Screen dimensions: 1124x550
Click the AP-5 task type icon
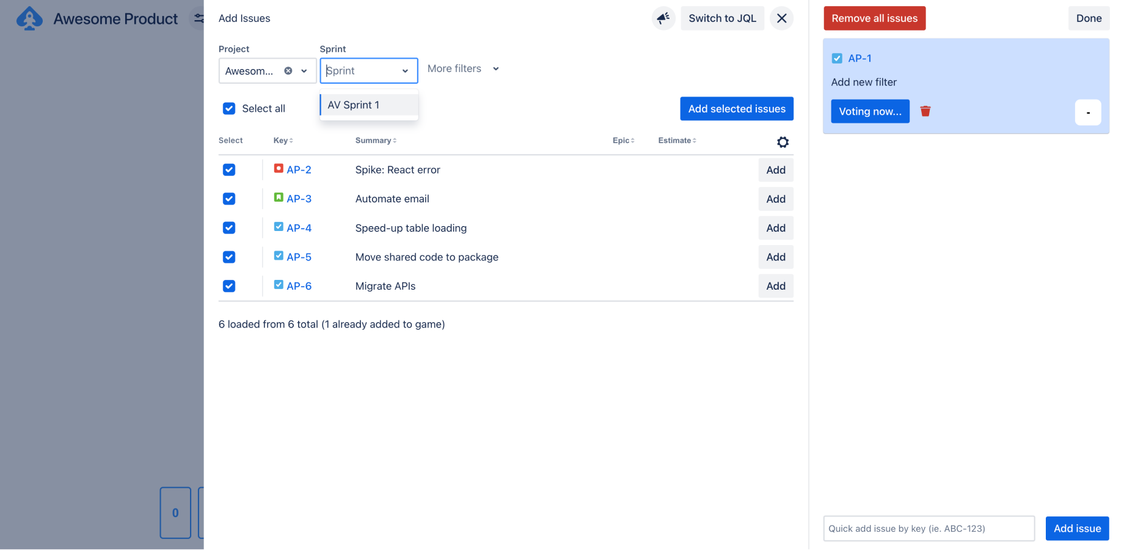279,255
